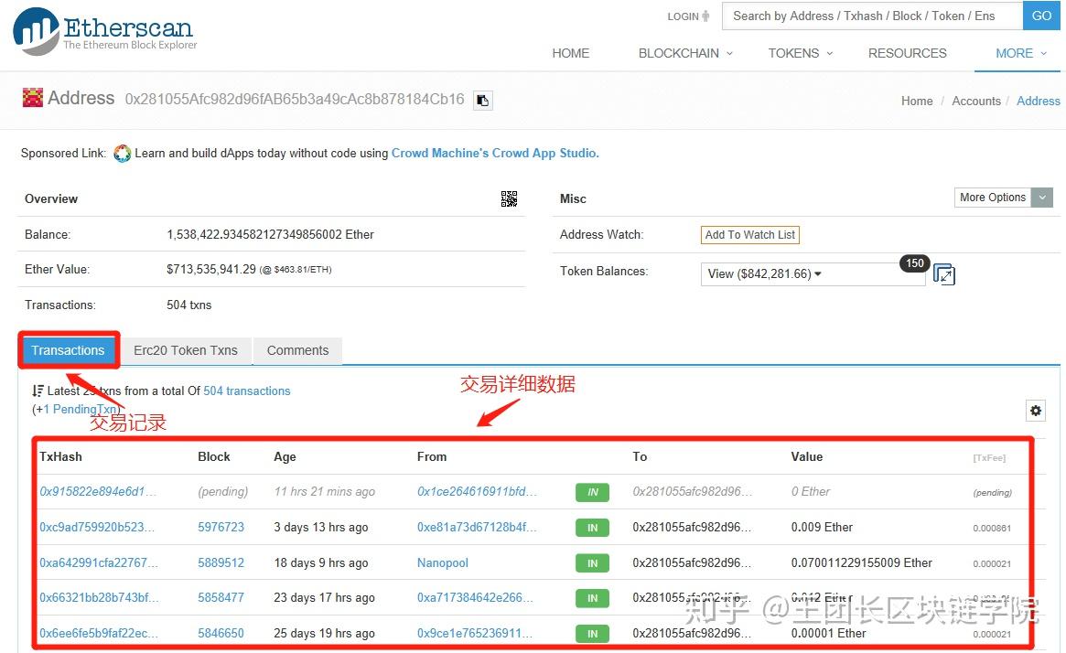This screenshot has width=1066, height=653.
Task: Open the table settings gear icon
Action: pos(1036,411)
